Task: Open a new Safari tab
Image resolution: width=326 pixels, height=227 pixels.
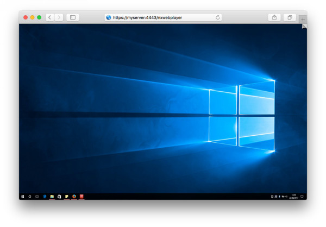Action: tap(303, 20)
